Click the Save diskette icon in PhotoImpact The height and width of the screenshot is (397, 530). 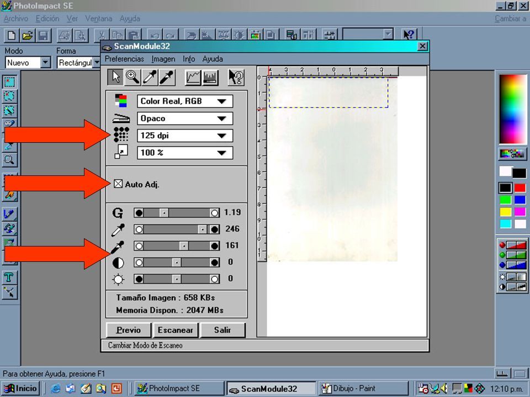click(x=44, y=35)
